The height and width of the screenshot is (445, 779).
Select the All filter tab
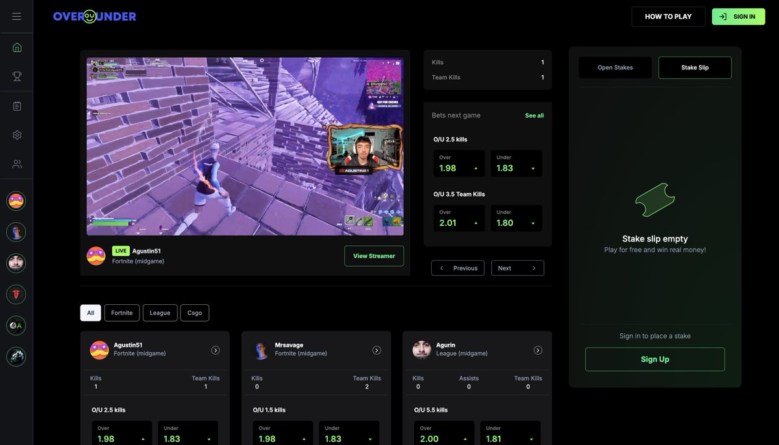pyautogui.click(x=91, y=313)
